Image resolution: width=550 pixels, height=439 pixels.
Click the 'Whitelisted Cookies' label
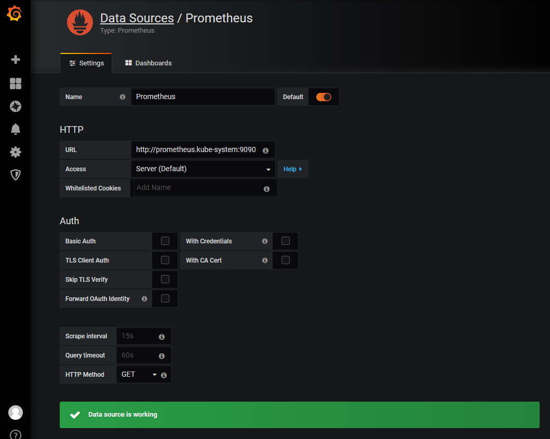coord(93,188)
